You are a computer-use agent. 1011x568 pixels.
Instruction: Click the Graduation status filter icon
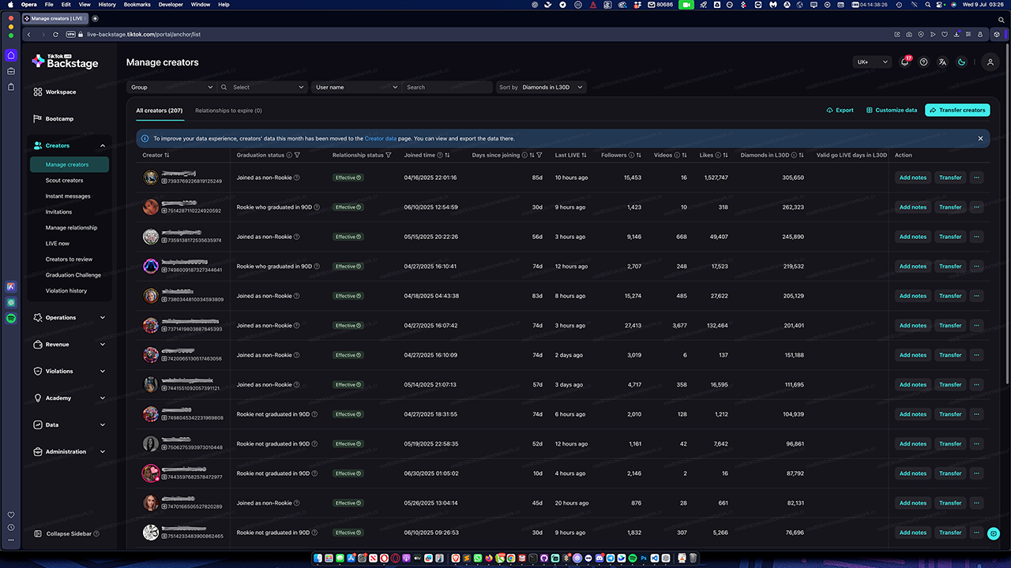point(297,155)
